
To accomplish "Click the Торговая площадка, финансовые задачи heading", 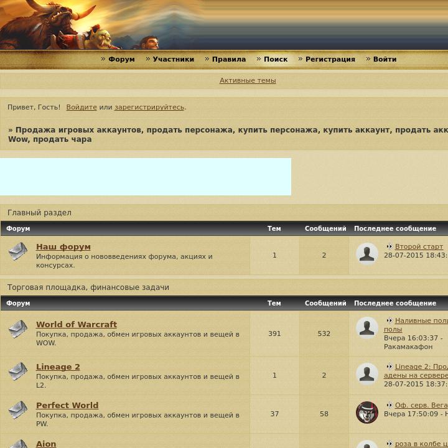I will coord(88,287).
